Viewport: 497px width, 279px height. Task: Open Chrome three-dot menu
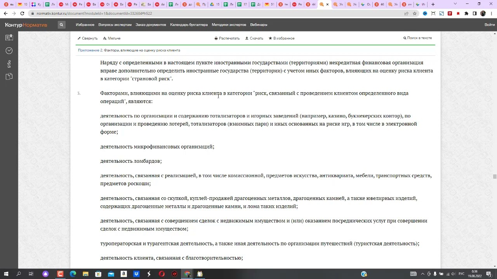pyautogui.click(x=491, y=13)
